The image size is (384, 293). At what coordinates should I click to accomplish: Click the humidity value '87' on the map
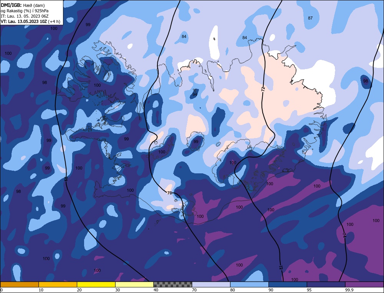pyautogui.click(x=310, y=18)
